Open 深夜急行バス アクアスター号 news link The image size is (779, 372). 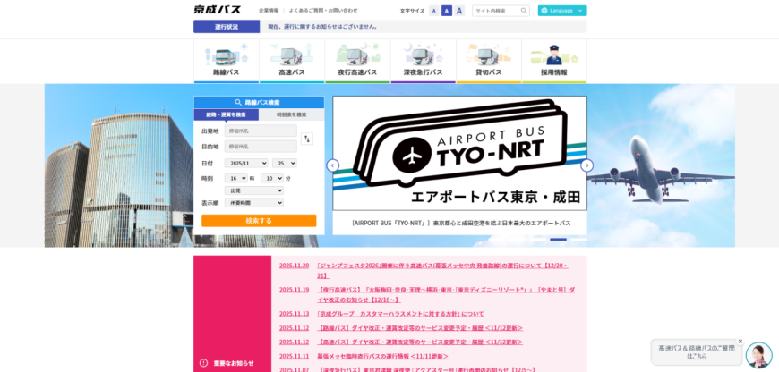click(426, 369)
